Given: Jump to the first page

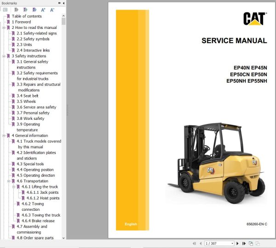Looking at the screenshot, I should tap(194, 243).
